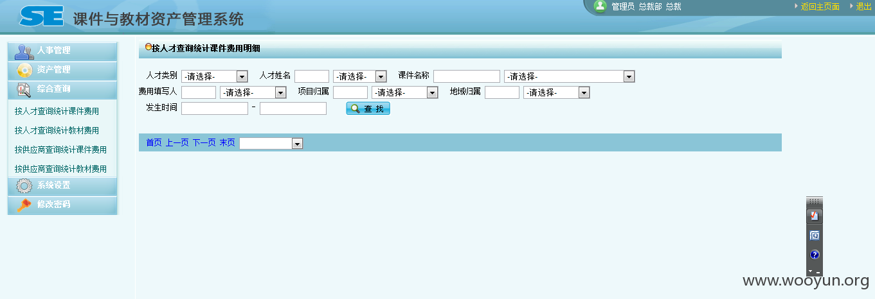Click the blue help question mark icon

815,255
